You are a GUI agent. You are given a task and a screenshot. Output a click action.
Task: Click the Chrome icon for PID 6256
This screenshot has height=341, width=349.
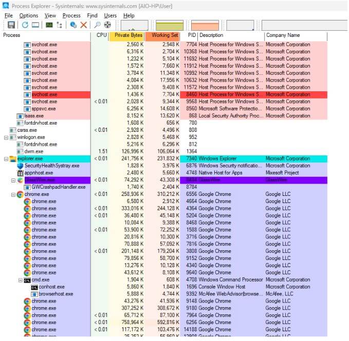click(x=27, y=323)
